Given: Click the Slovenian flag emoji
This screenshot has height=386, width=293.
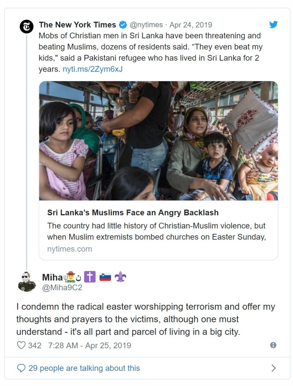Looking at the screenshot, I should tap(105, 277).
